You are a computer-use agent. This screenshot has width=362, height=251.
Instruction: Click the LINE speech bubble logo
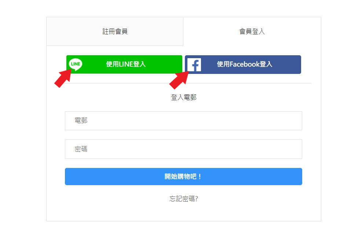point(76,64)
